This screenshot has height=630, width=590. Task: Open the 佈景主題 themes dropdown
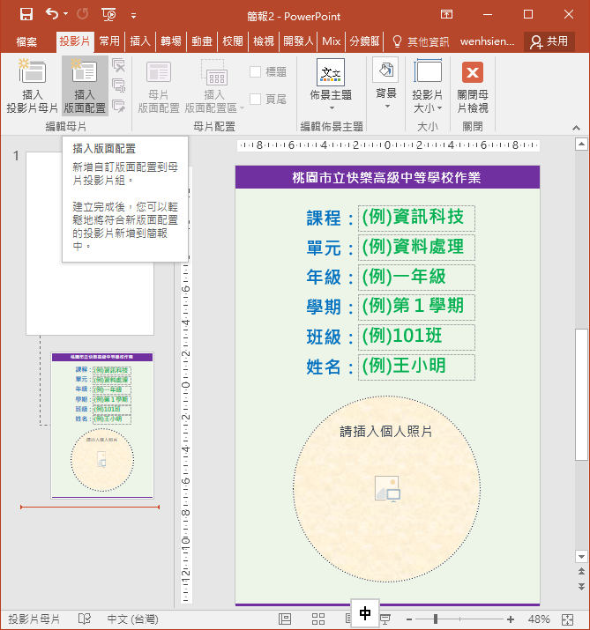331,85
